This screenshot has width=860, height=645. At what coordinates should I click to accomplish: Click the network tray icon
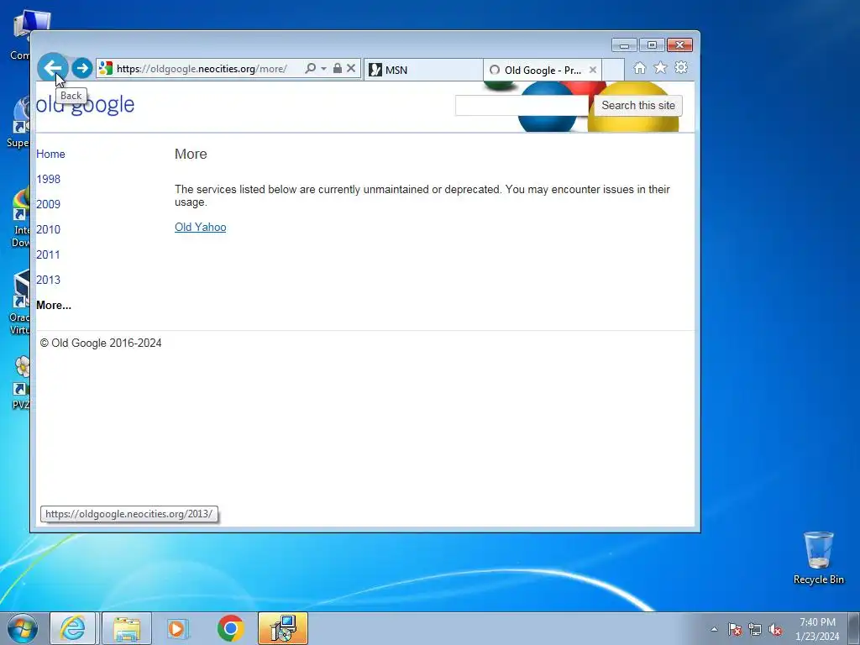coord(755,629)
